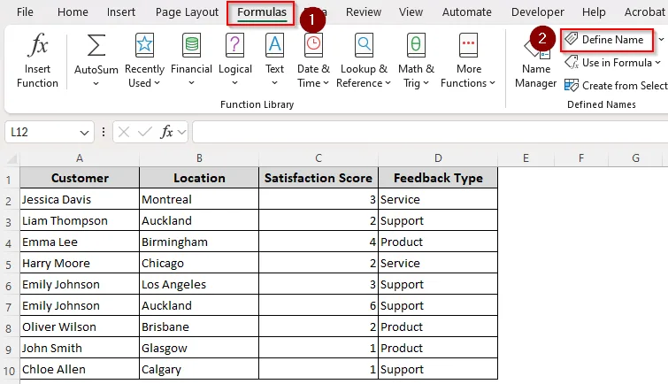
Task: Click the formula bar three-dot resize handle
Action: tap(104, 132)
